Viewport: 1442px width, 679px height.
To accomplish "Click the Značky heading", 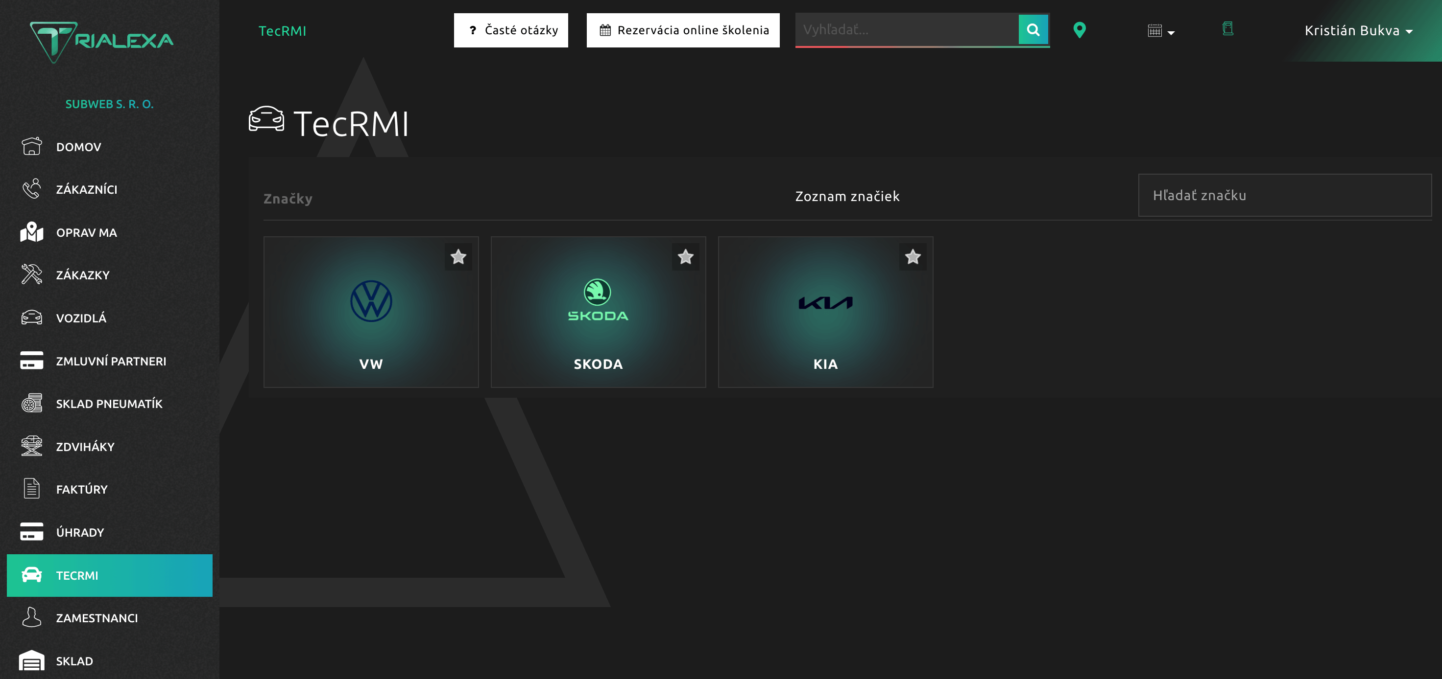I will (x=288, y=199).
